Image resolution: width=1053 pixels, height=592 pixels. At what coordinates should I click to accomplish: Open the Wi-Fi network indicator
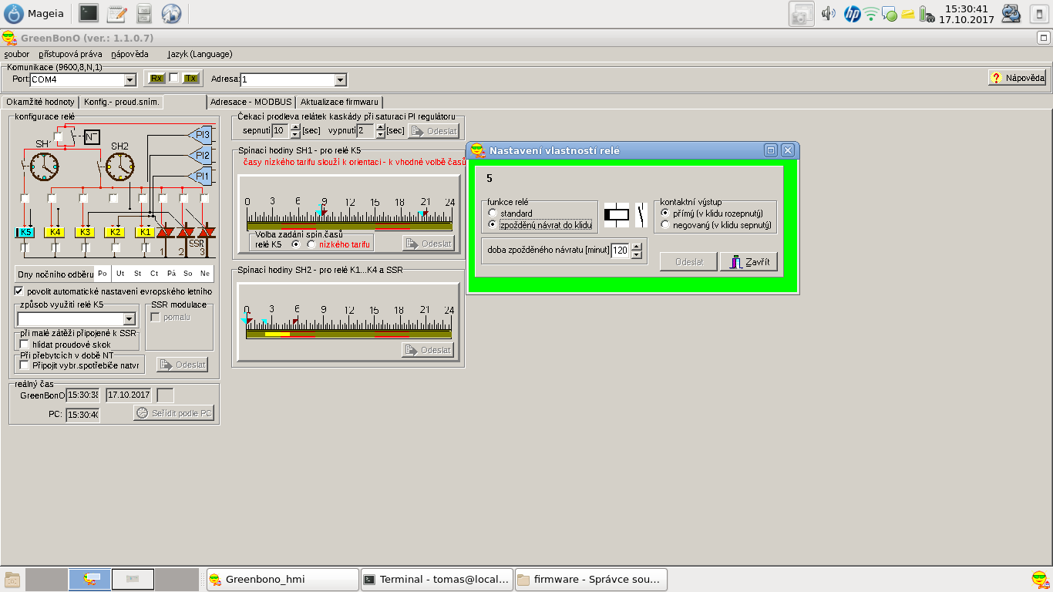870,13
